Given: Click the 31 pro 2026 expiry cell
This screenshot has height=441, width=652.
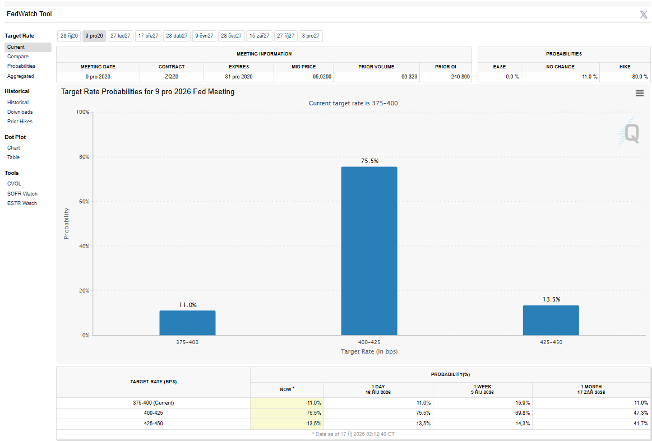Looking at the screenshot, I should click(239, 77).
